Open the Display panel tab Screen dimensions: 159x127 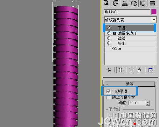143,3
